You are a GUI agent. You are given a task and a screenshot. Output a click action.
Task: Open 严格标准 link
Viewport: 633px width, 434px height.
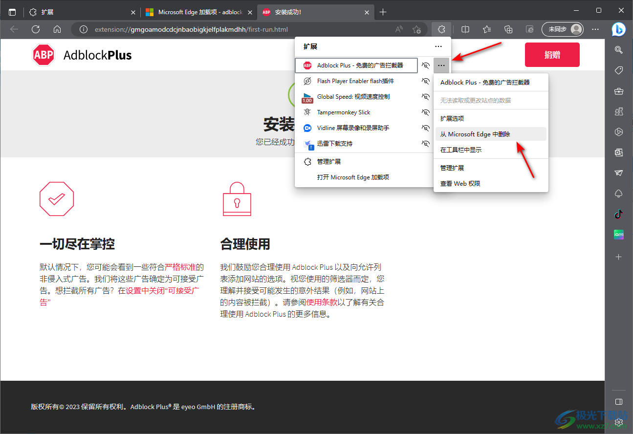(180, 267)
